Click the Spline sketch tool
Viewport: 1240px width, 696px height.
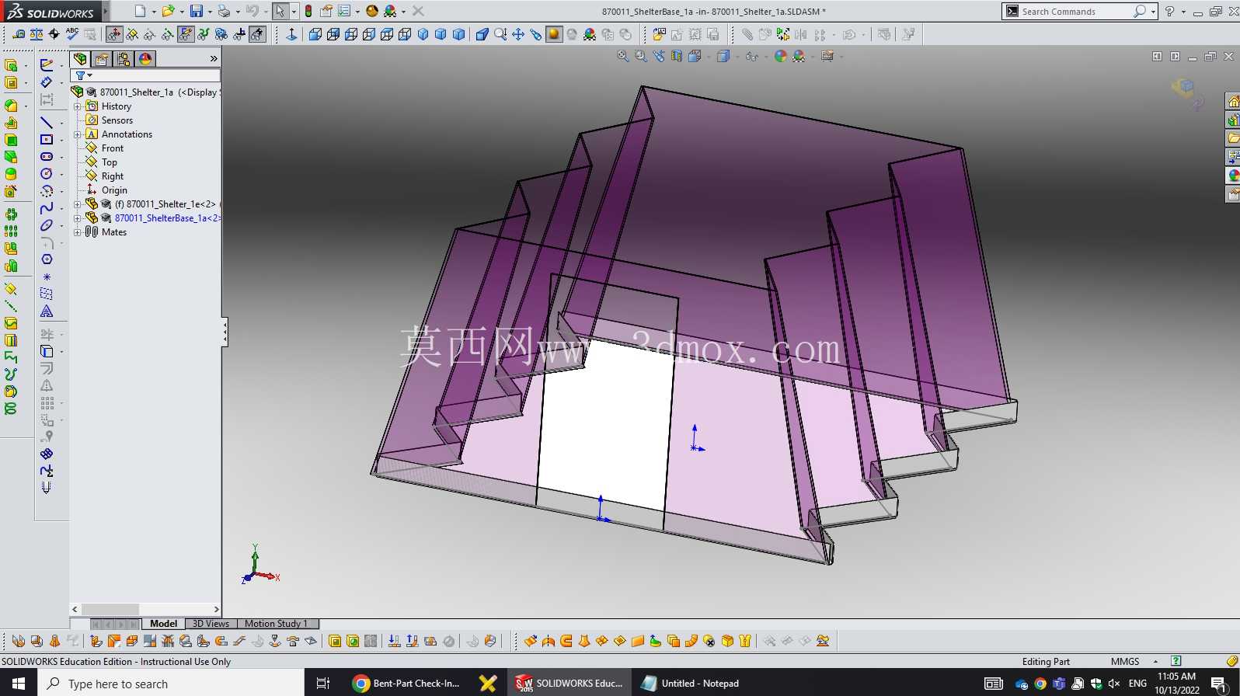coord(47,208)
